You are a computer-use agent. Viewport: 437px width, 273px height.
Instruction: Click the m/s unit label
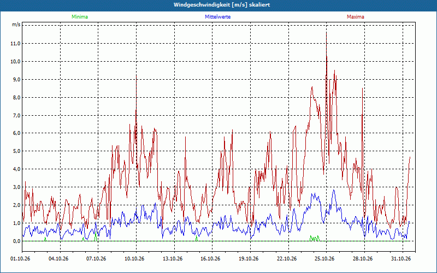pos(16,25)
